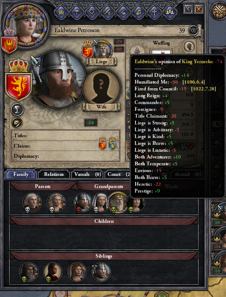Select the crowned grandparent portrait
This screenshot has height=297, width=226.
[117, 202]
